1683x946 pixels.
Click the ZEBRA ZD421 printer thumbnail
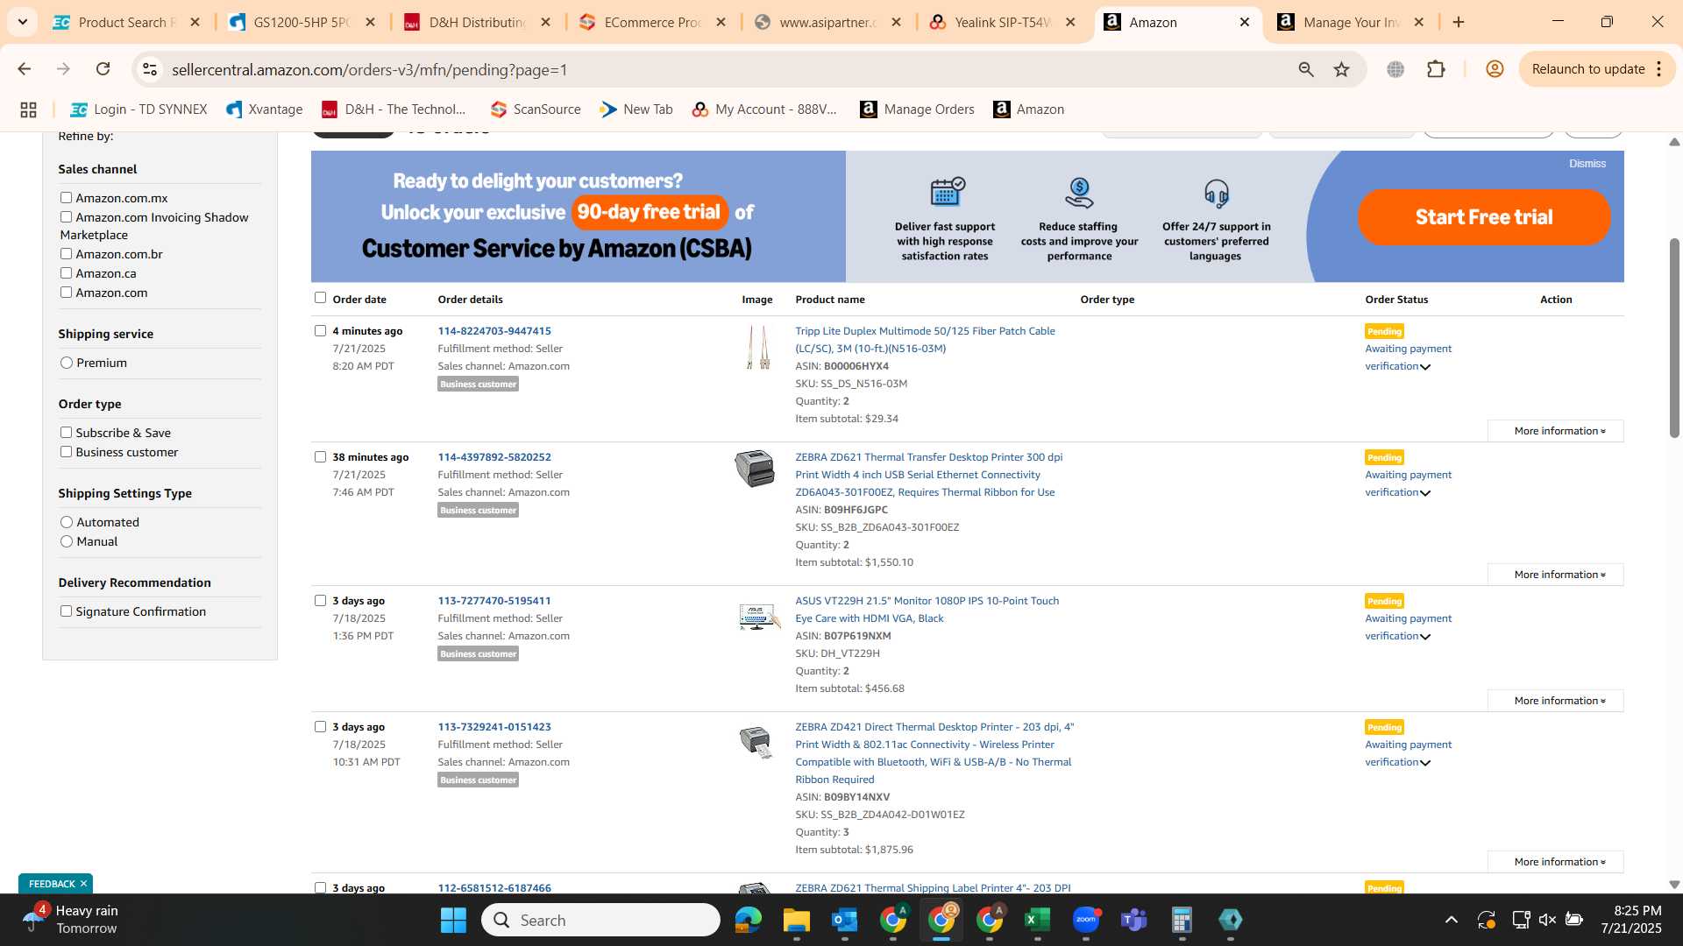tap(756, 742)
